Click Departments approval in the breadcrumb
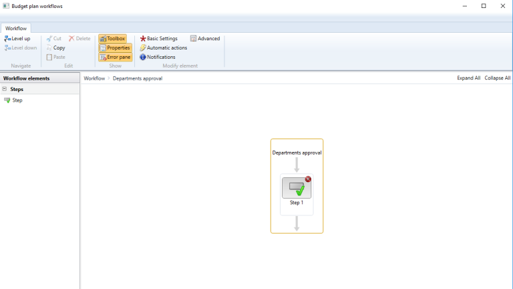The image size is (513, 289). tap(137, 78)
